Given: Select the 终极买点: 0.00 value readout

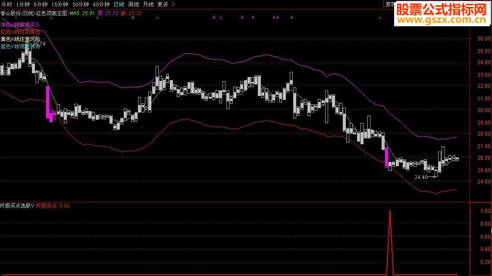Looking at the screenshot, I should 53,205.
